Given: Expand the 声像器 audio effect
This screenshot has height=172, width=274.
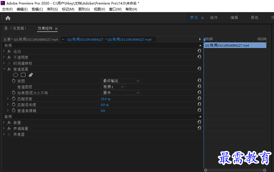Looking at the screenshot, I should click(4, 134).
